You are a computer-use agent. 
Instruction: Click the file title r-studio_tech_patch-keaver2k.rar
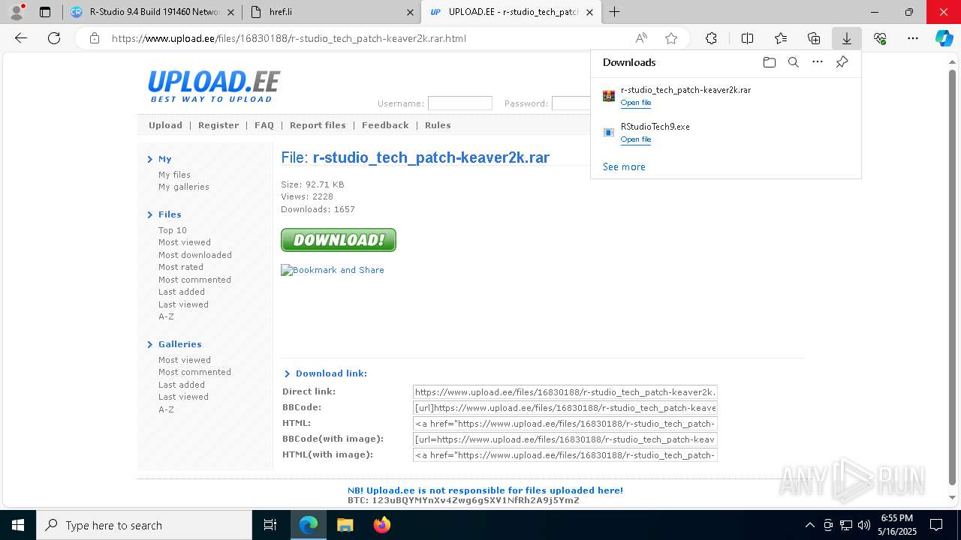[x=431, y=157]
